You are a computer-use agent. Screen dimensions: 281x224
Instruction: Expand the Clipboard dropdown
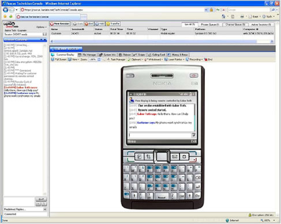click(136, 59)
